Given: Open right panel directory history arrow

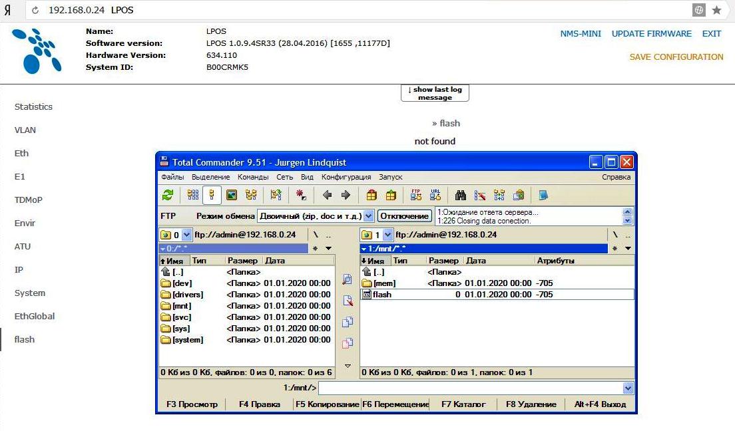Looking at the screenshot, I should point(628,248).
